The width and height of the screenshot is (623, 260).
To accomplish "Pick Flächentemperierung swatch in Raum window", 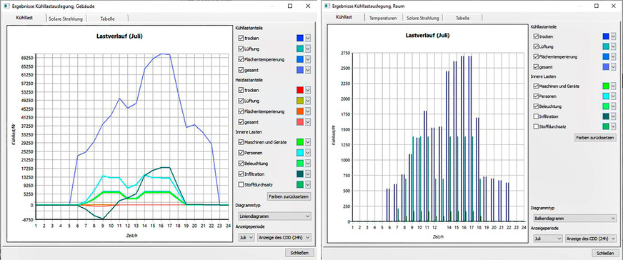I will point(606,56).
